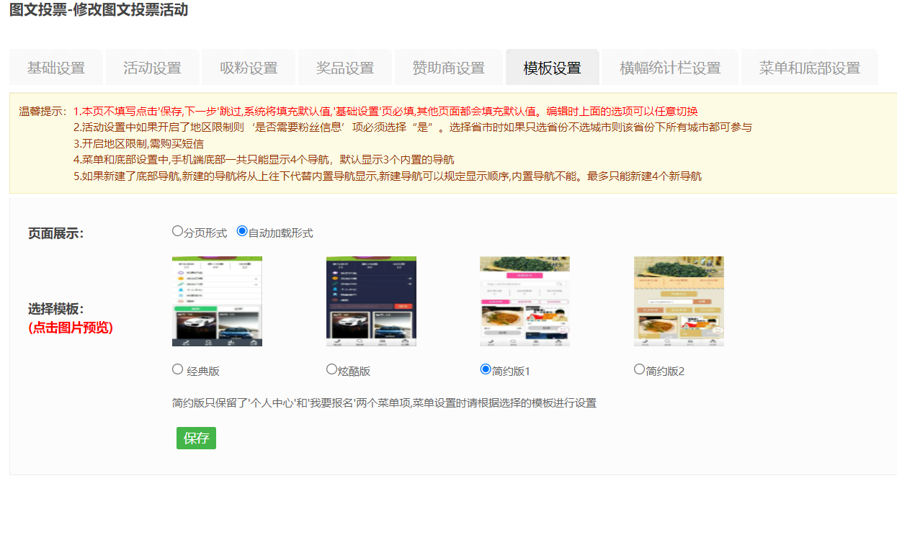Go to the 奖品设置 tab
Viewport: 897px width, 540px height.
pos(345,68)
